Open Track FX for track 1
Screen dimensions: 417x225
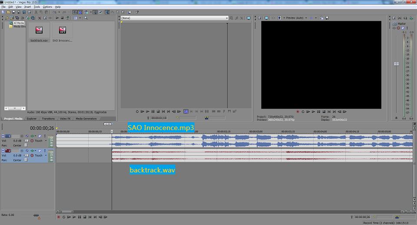click(32, 136)
